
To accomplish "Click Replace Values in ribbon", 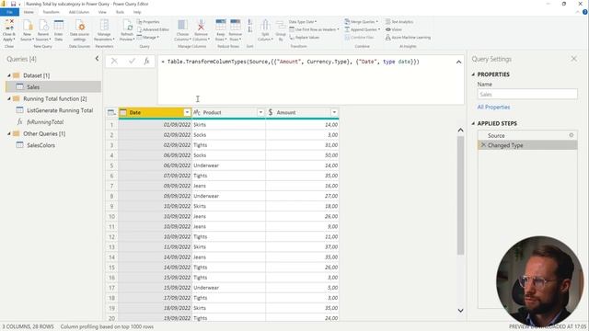I will [x=305, y=38].
